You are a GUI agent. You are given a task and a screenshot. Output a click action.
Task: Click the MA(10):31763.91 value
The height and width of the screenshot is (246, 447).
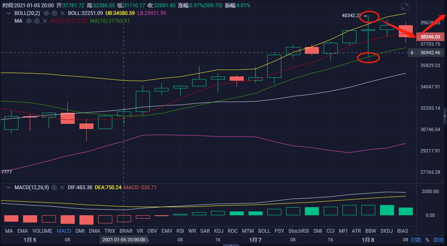[x=110, y=21]
